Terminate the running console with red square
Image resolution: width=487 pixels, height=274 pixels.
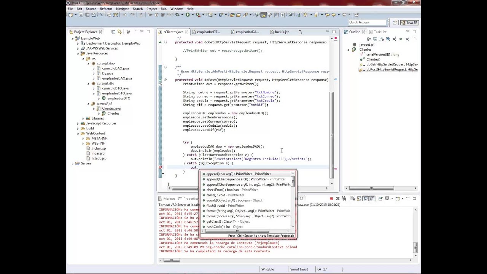pyautogui.click(x=331, y=199)
